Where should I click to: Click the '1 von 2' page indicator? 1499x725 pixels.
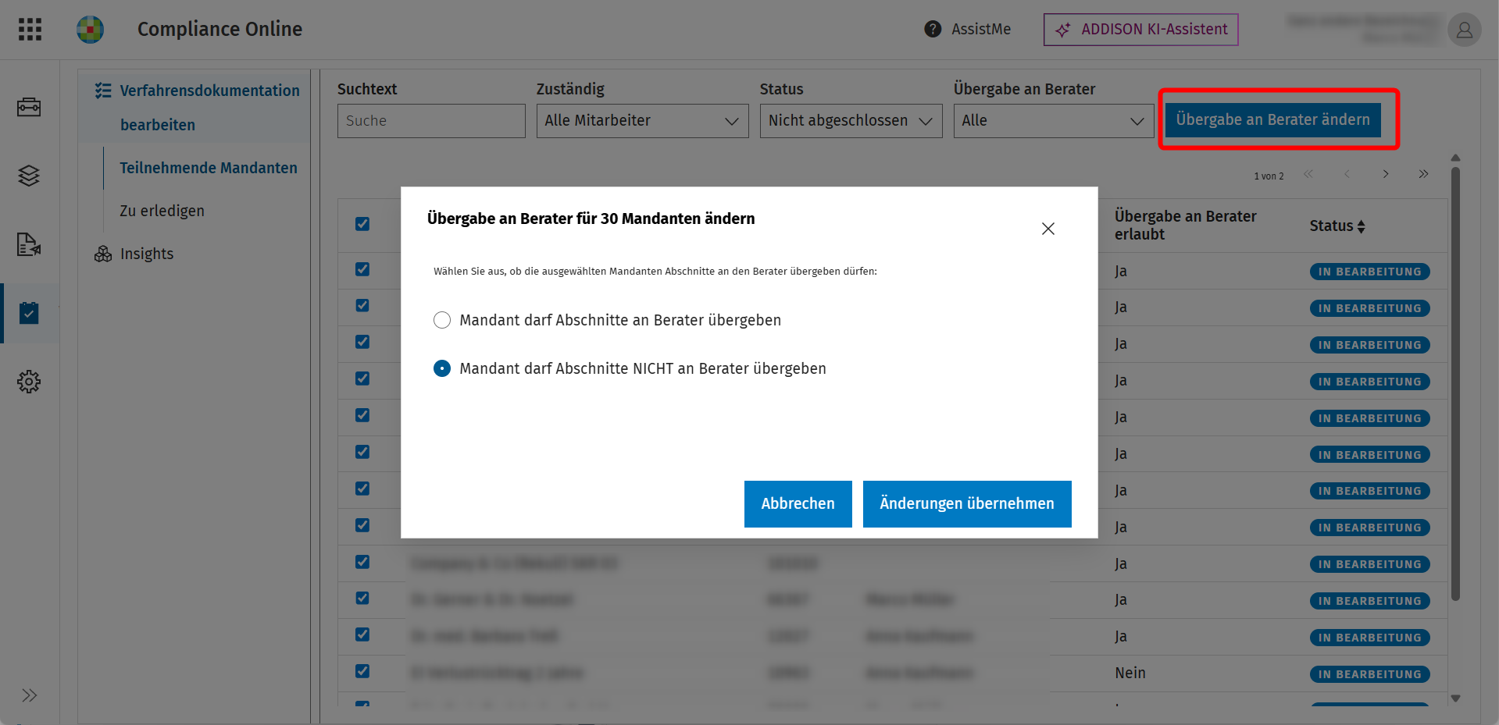click(x=1269, y=176)
